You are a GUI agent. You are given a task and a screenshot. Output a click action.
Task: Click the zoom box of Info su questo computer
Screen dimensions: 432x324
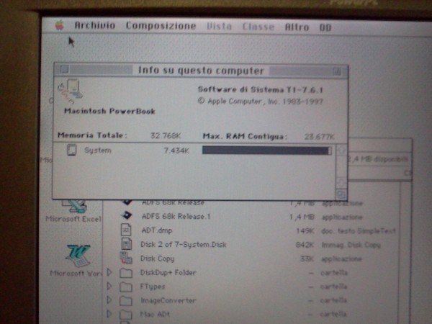click(337, 71)
